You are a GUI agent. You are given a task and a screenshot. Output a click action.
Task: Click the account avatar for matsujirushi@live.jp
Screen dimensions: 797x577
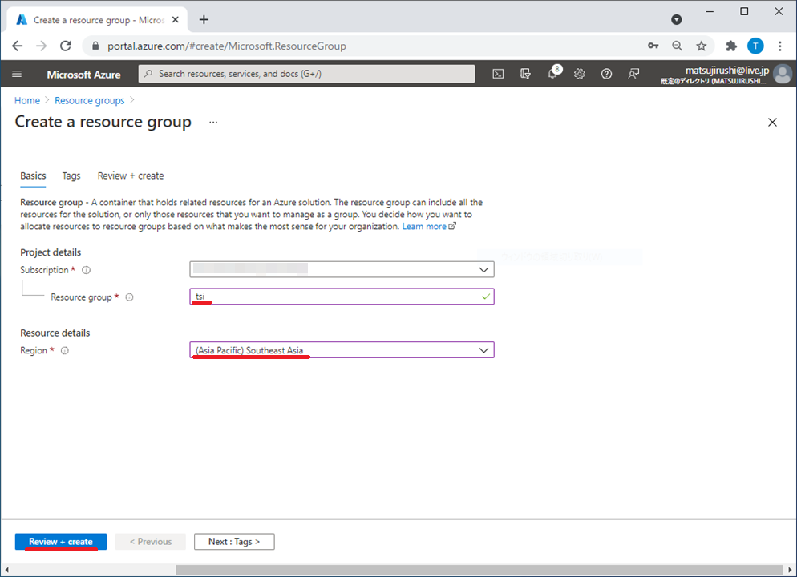coord(783,75)
